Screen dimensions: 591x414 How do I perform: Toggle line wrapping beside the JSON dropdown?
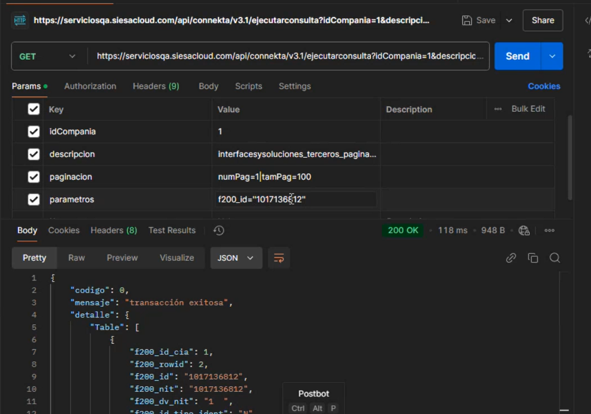click(x=279, y=257)
